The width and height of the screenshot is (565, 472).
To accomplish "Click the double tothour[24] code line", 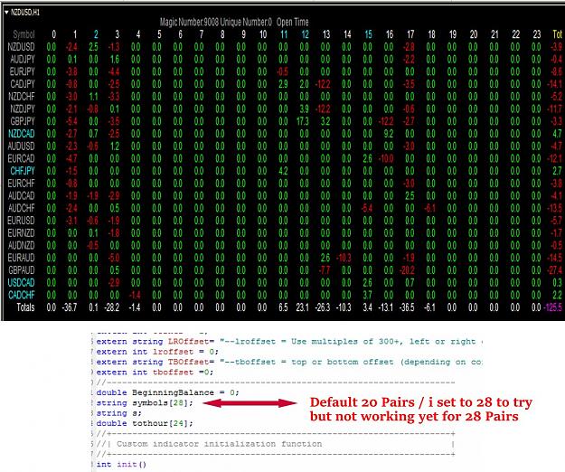I will pyautogui.click(x=145, y=423).
